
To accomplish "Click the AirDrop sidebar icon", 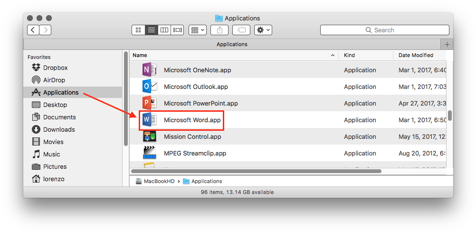I will point(36,80).
